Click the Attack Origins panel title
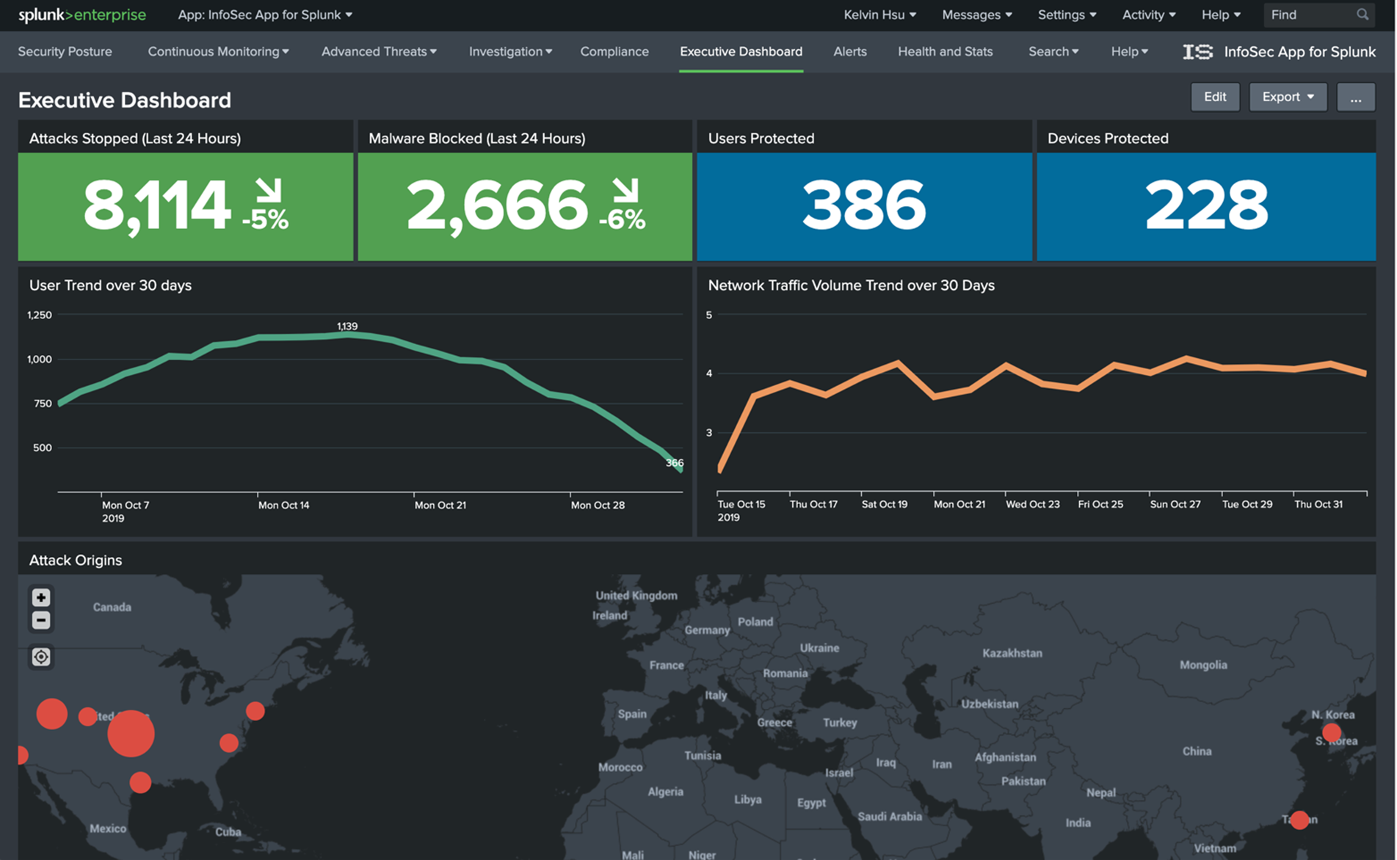Image resolution: width=1397 pixels, height=860 pixels. (x=76, y=560)
